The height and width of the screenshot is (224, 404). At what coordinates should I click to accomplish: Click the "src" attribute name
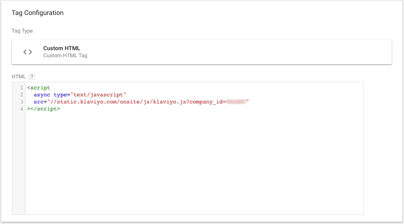[39, 102]
